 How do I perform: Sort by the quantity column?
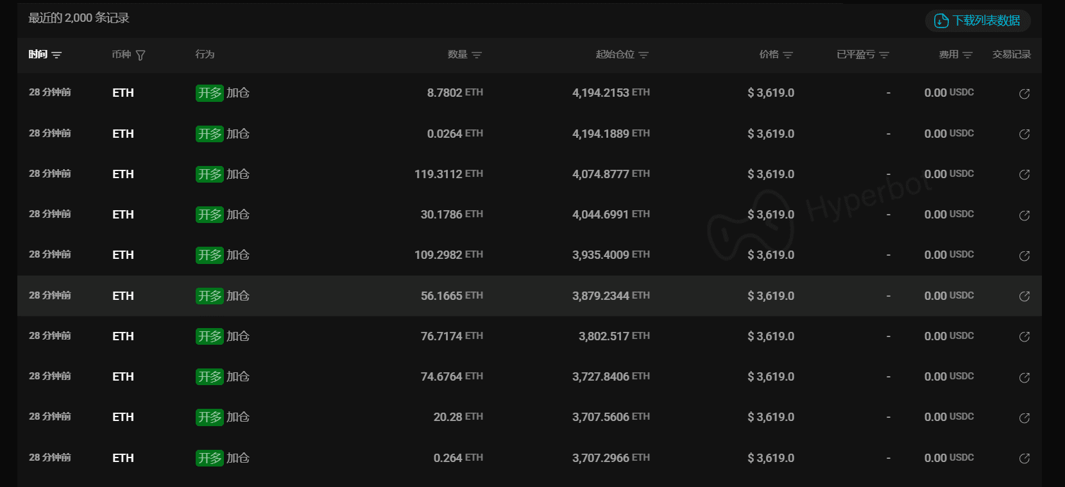pyautogui.click(x=477, y=55)
